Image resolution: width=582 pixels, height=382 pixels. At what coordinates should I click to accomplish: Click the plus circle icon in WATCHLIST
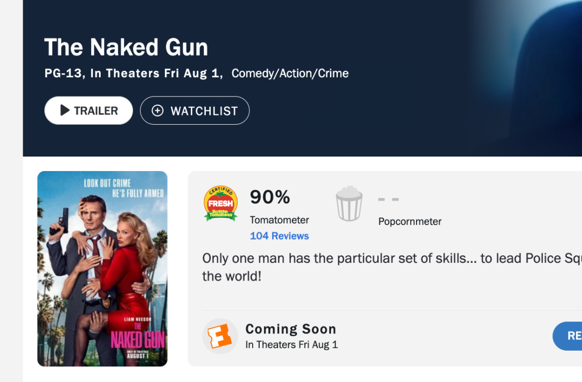pyautogui.click(x=157, y=111)
